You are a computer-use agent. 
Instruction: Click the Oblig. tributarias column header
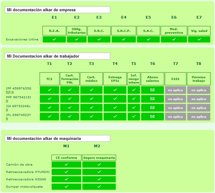tap(77, 31)
